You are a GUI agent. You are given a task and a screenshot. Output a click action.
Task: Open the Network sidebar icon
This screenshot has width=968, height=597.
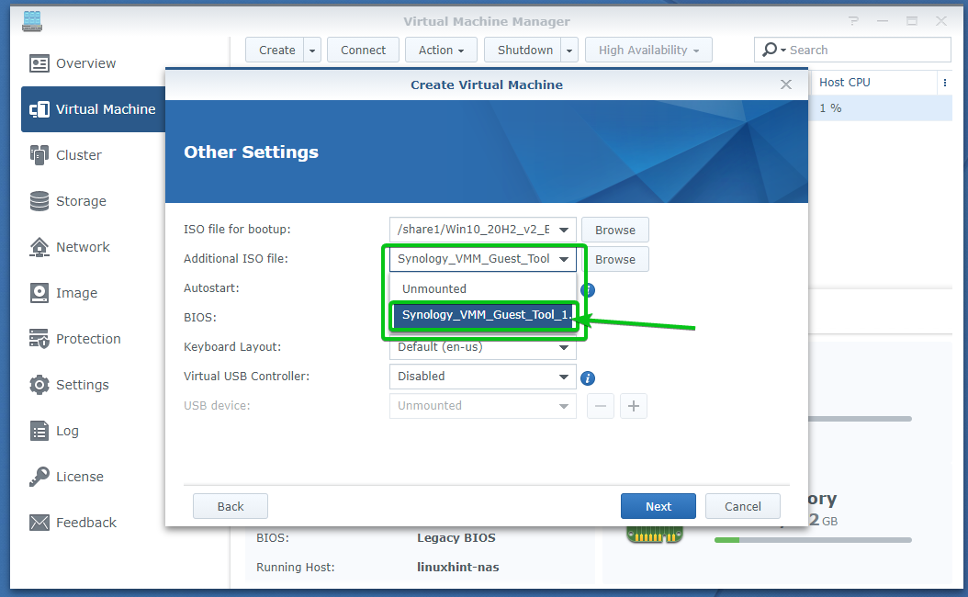click(39, 247)
